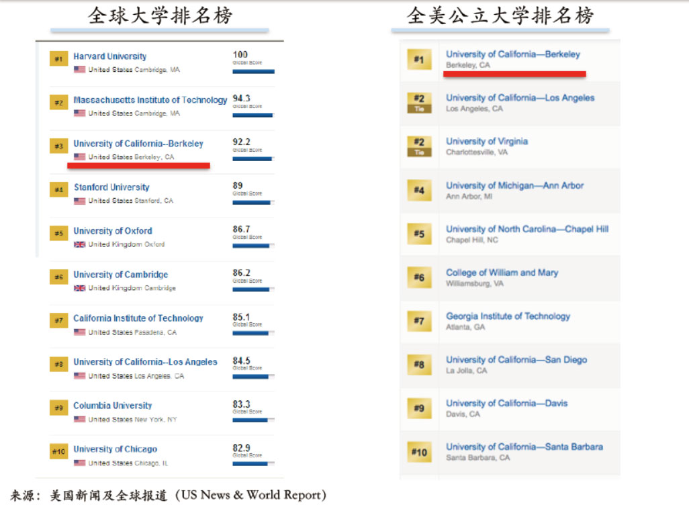Click the #6 badge beside College of William and Mary
689x507 pixels.
coord(419,277)
